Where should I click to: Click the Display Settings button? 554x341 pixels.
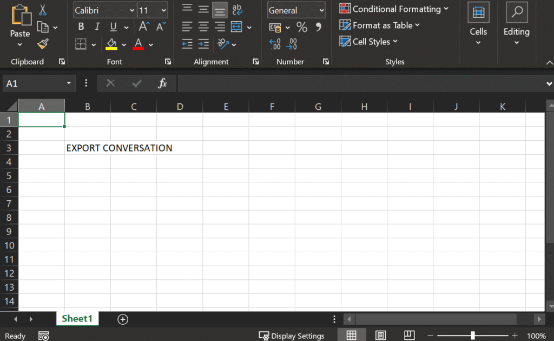coord(292,336)
